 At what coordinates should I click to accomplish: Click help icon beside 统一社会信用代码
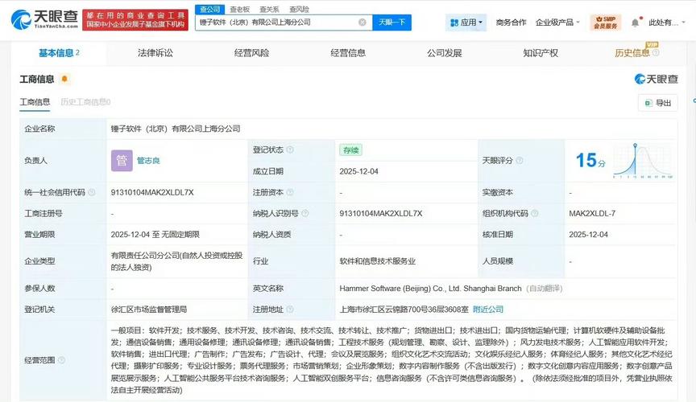coord(92,192)
